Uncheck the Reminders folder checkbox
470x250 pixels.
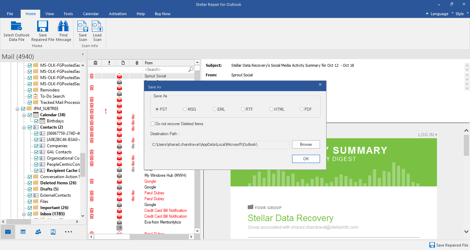point(30,90)
